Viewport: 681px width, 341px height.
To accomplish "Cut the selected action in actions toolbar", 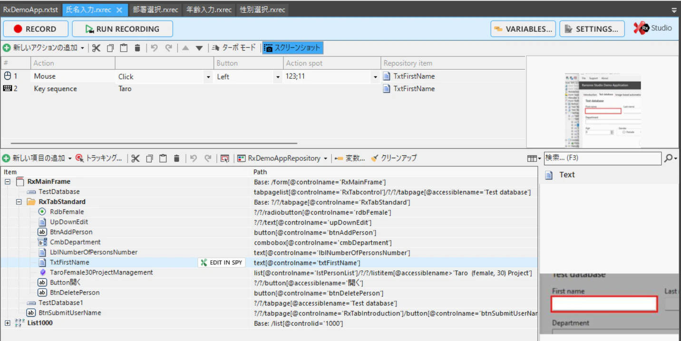I will point(96,48).
